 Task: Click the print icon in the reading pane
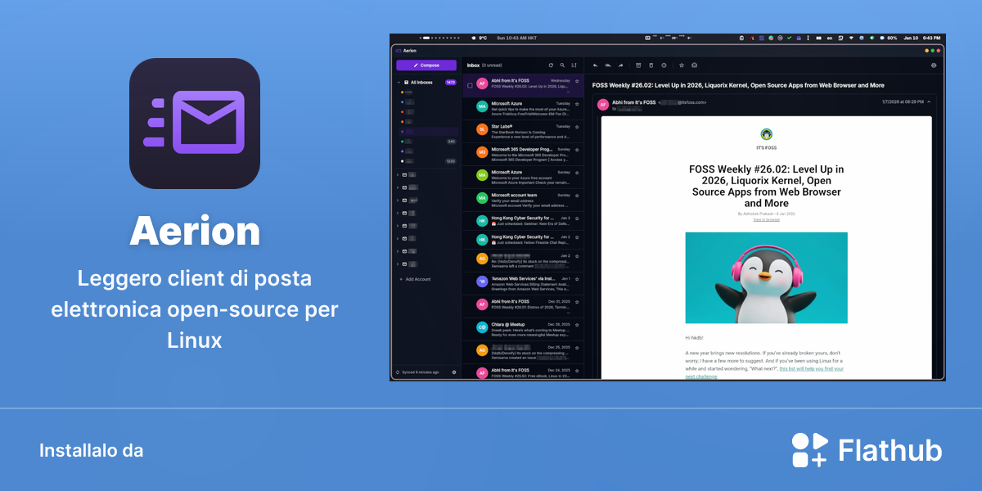click(934, 65)
